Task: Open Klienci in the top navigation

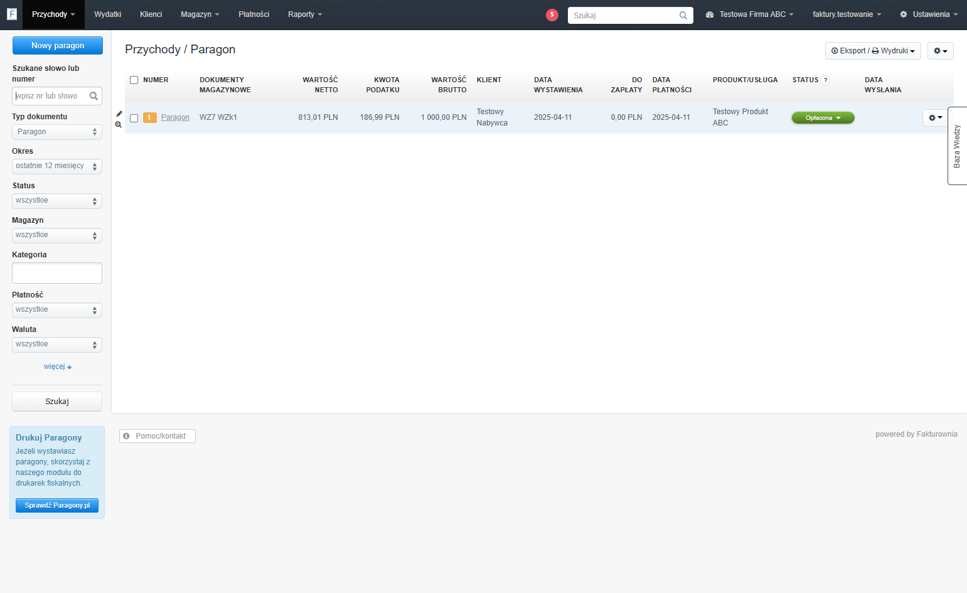Action: click(151, 14)
